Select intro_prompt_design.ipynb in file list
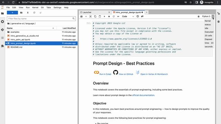This screenshot has width=221, height=124. point(41,43)
